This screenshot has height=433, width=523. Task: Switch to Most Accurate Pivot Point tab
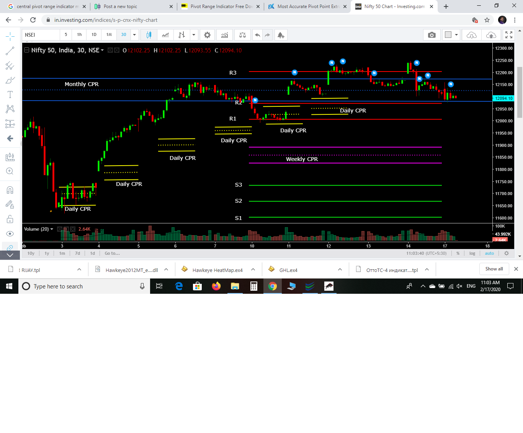click(307, 7)
